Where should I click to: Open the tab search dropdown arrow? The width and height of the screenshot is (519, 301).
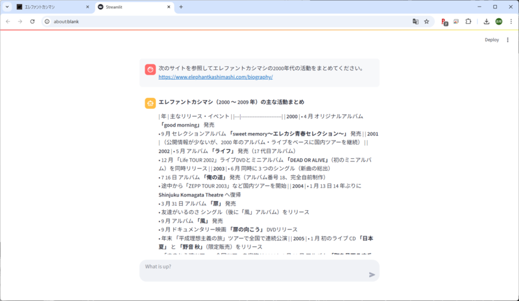click(x=7, y=6)
